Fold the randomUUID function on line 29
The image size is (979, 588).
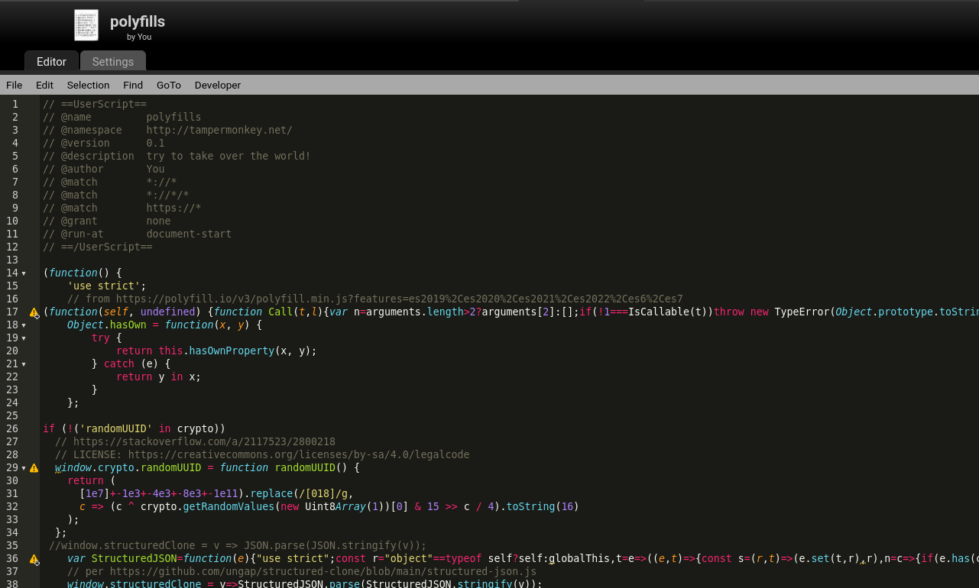tap(24, 467)
